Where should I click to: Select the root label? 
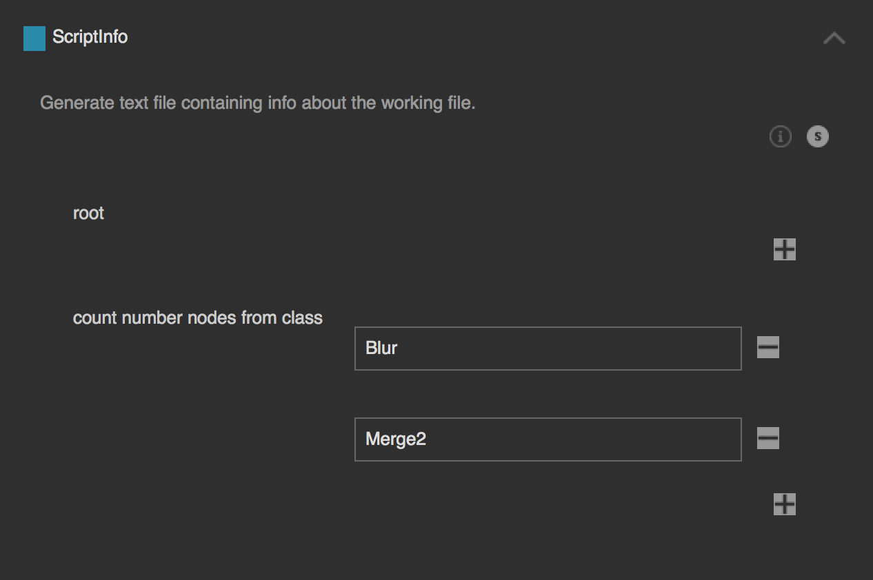[88, 214]
